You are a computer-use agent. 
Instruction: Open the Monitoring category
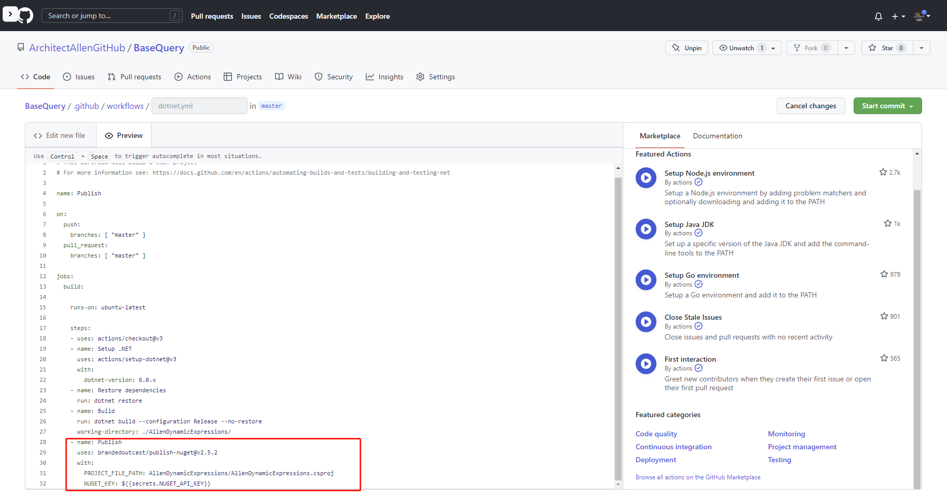point(787,434)
